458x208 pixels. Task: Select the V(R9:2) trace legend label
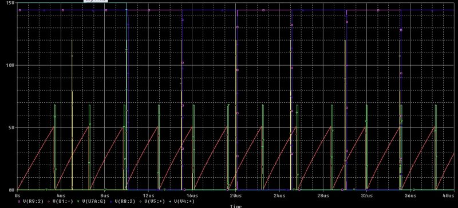34,201
